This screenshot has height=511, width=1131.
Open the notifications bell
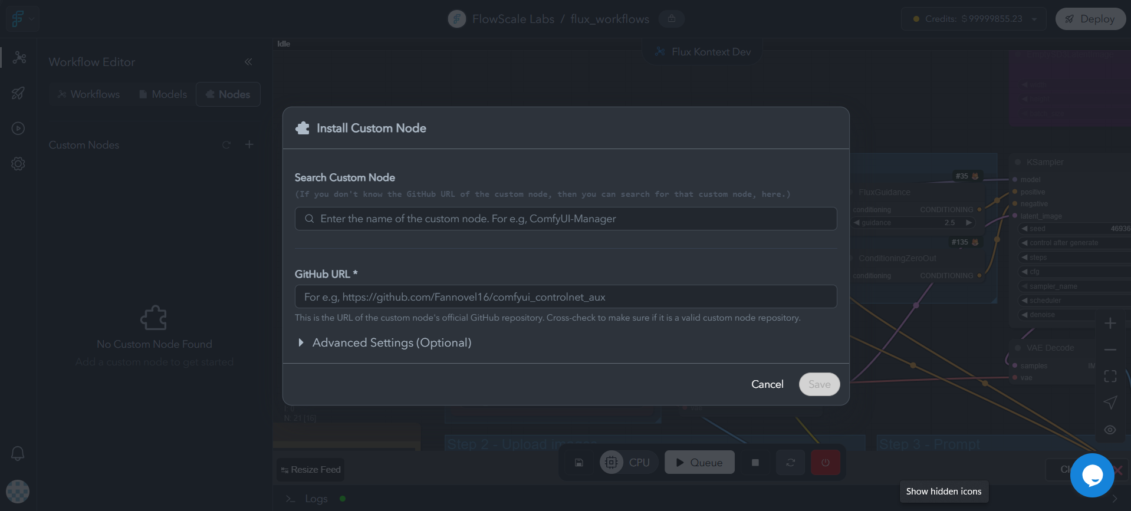[x=18, y=453]
